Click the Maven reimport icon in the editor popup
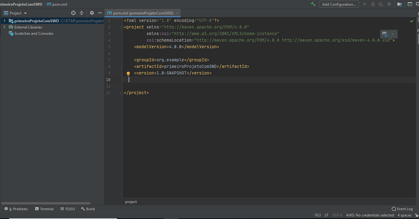The image size is (419, 219). pyautogui.click(x=384, y=34)
